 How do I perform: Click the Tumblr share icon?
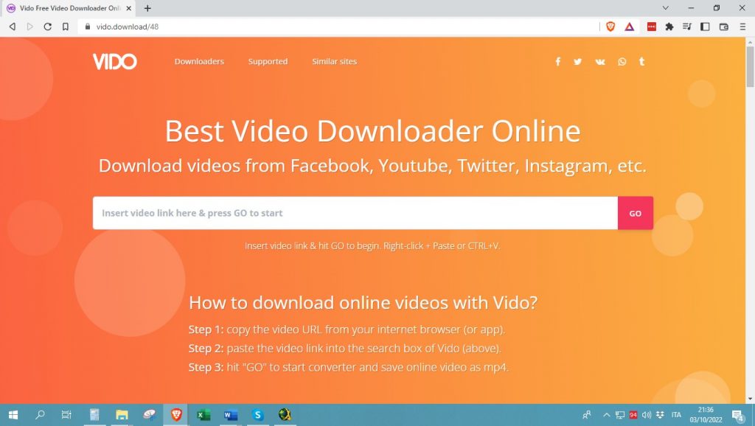[641, 62]
